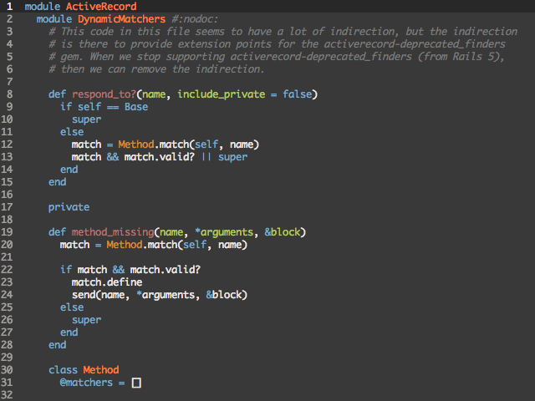This screenshot has height=401, width=535.
Task: Click 'end' on line 15
Action: click(58, 182)
